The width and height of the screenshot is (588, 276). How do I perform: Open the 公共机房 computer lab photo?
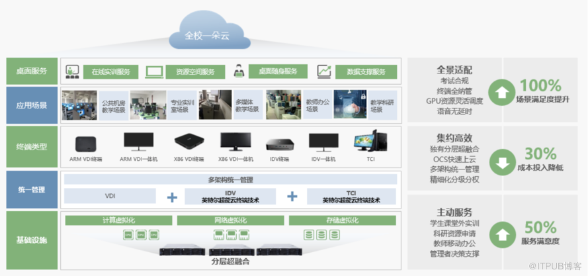[x=79, y=105]
